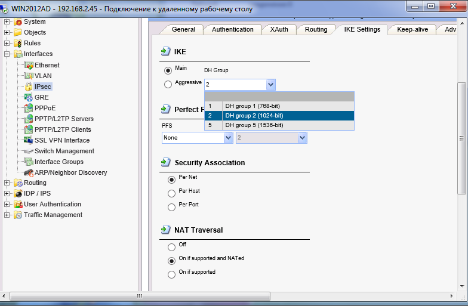Click the Switch Management icon
Screen dimensions: 468x306
[x=29, y=151]
